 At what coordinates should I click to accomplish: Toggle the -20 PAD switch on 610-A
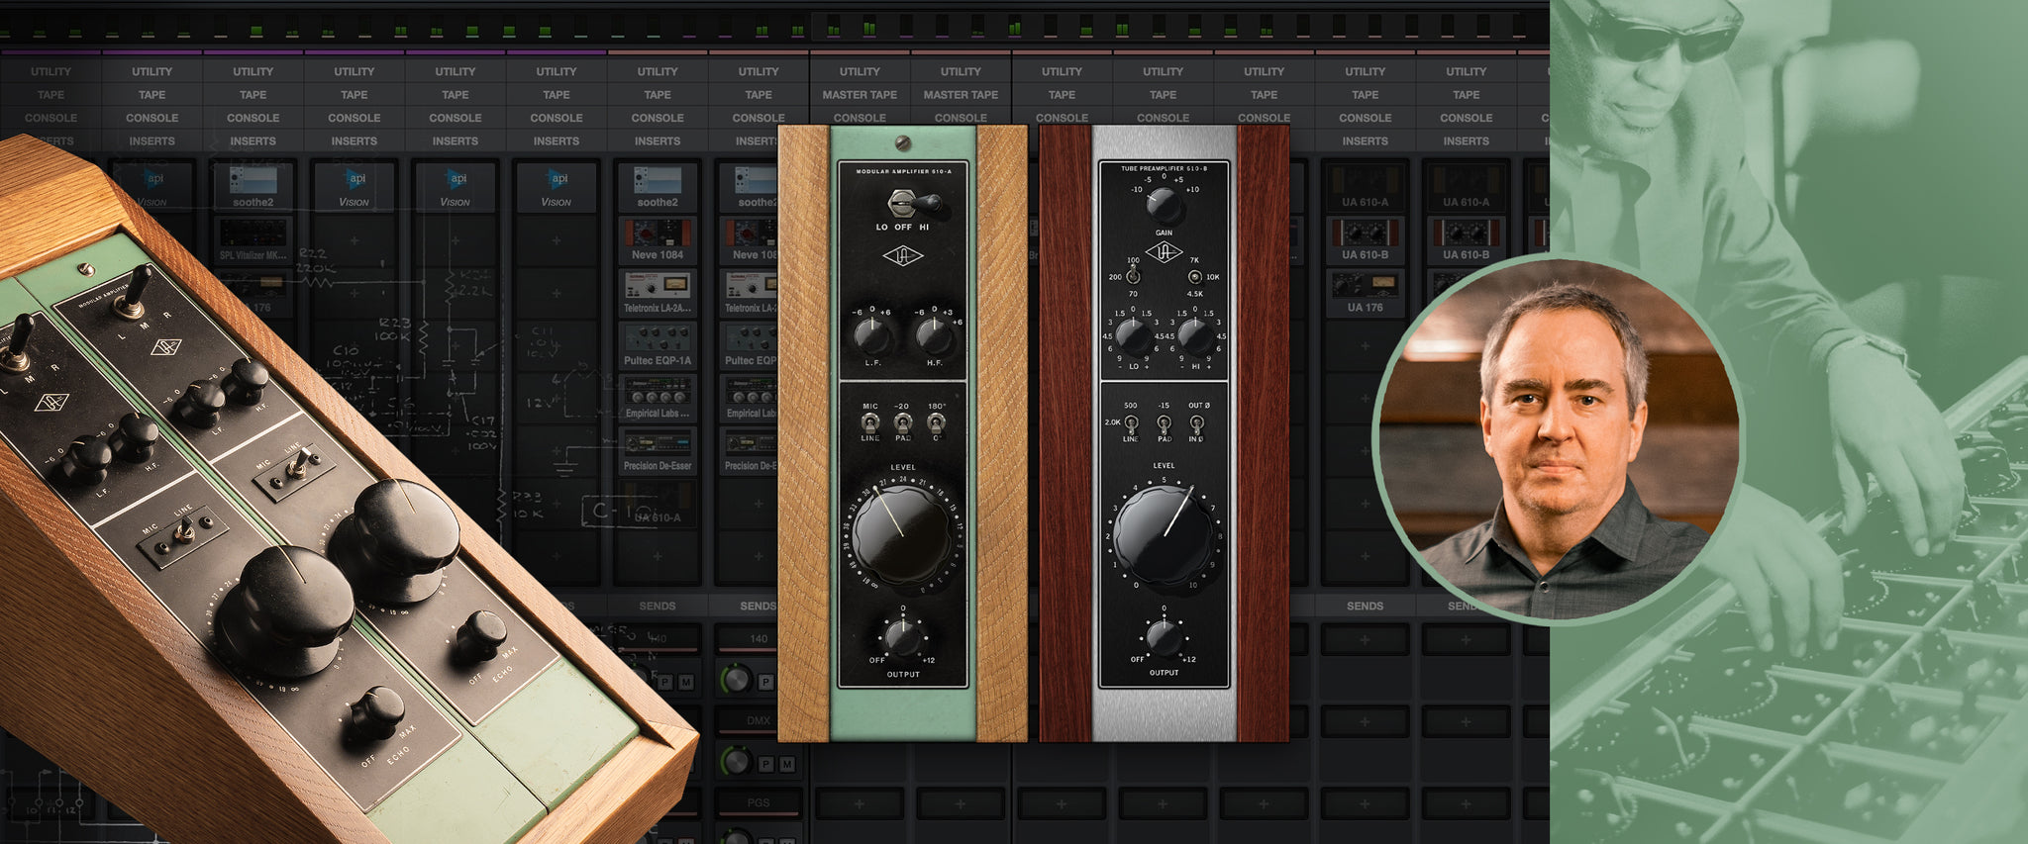point(902,422)
